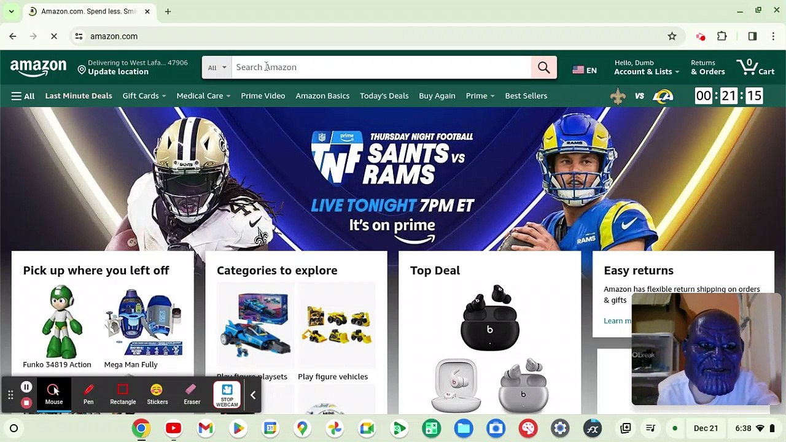Open the Chrome three-dot menu

coord(773,36)
